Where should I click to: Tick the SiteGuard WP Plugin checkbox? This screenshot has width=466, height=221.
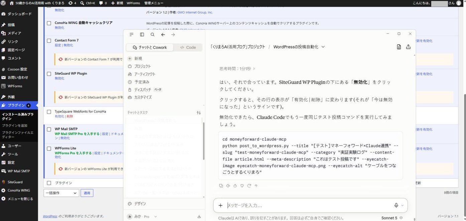click(49, 73)
